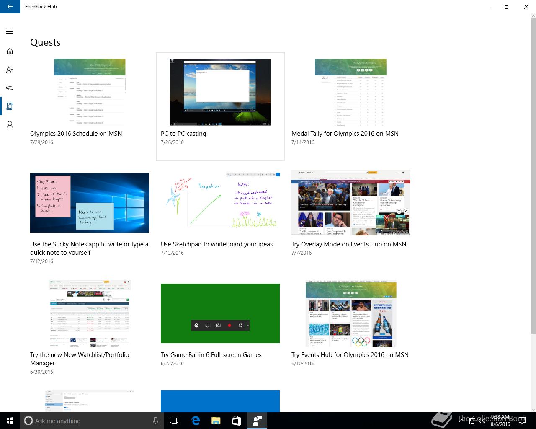Open the hamburger navigation menu
Screen dimensions: 536x429
tap(10, 31)
